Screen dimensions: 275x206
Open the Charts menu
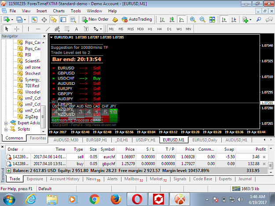pyautogui.click(x=59, y=11)
